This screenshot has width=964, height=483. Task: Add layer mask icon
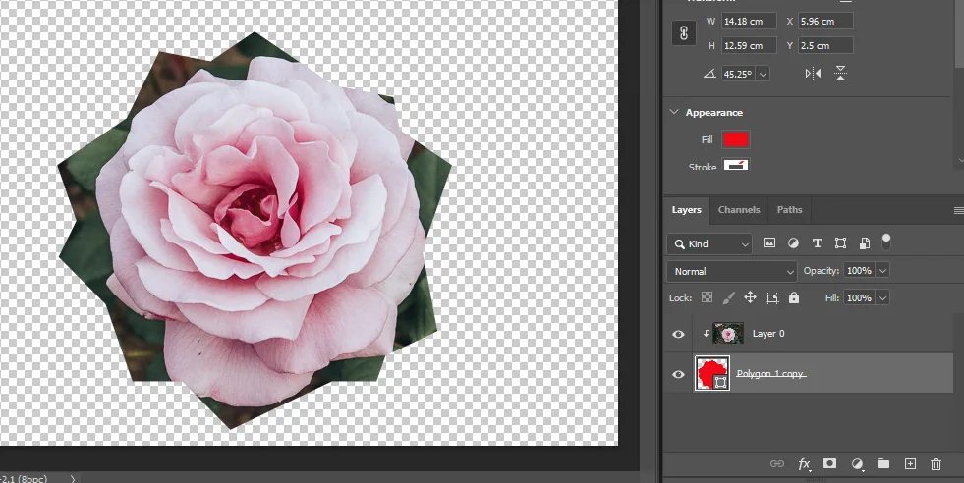pos(829,463)
